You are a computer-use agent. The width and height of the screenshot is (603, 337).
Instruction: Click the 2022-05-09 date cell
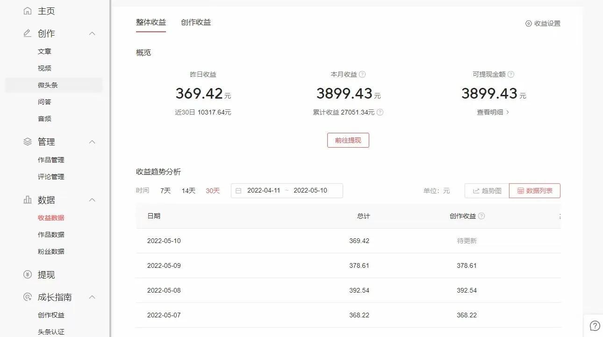164,265
